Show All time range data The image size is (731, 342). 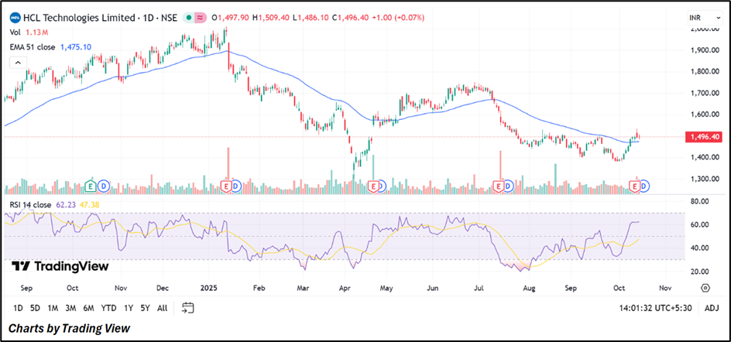162,308
